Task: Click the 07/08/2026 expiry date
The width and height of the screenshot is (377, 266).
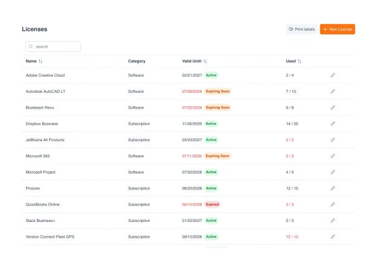Action: [192, 91]
